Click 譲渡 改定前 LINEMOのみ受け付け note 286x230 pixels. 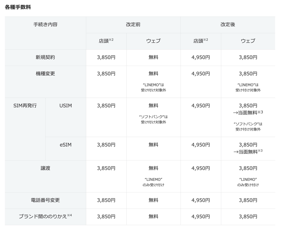[x=153, y=182]
